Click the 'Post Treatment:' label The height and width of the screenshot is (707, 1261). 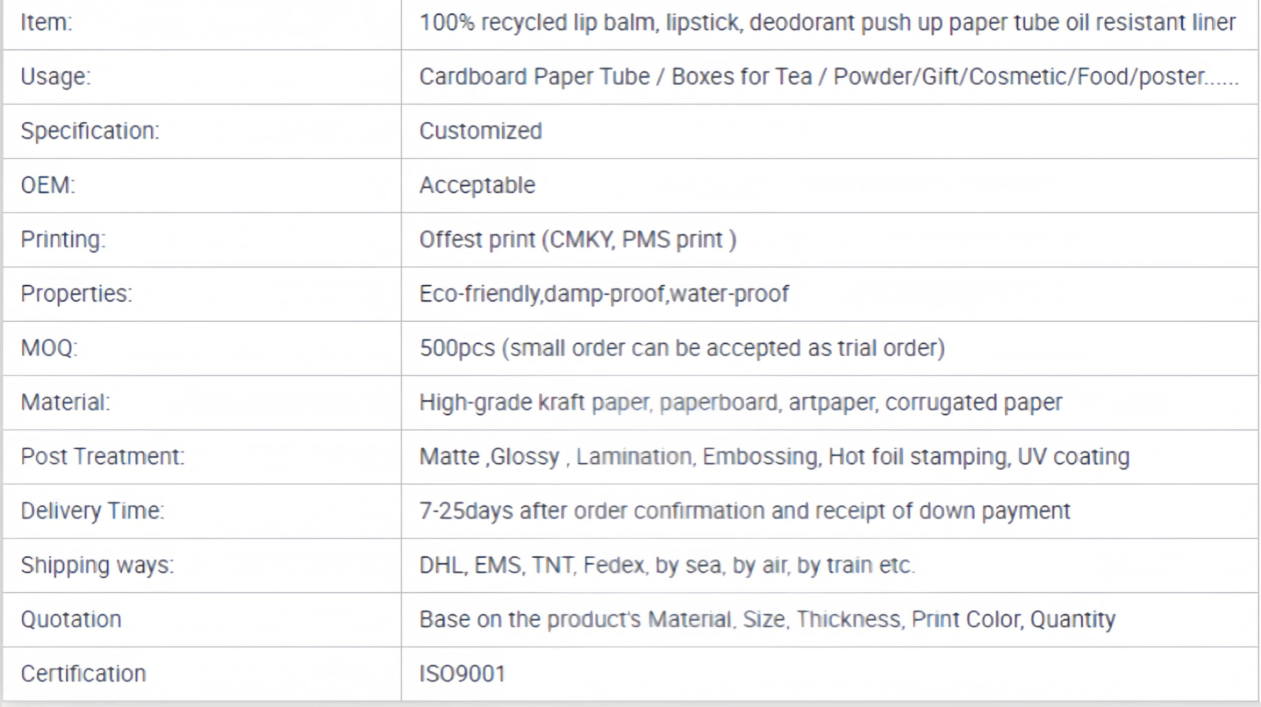(103, 457)
